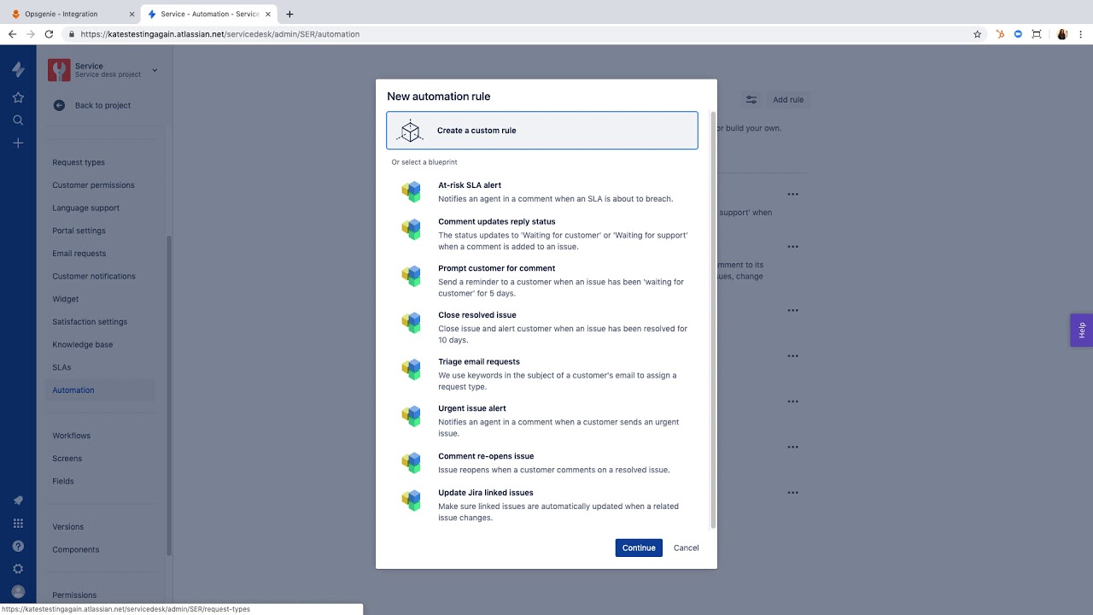Viewport: 1093px width, 615px height.
Task: Choose Comment updates reply status title
Action: point(497,222)
